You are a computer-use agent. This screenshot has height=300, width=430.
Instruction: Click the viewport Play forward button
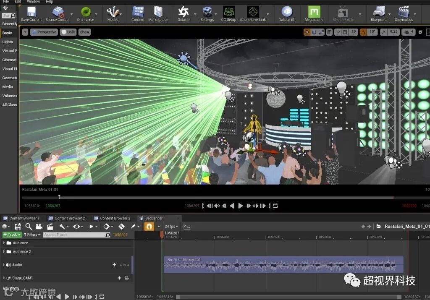(x=241, y=206)
